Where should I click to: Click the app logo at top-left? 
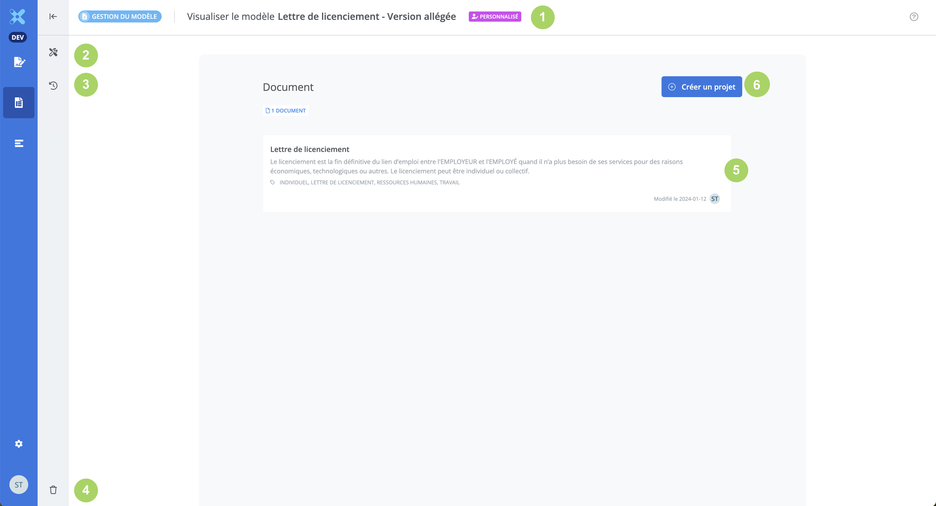pyautogui.click(x=17, y=17)
